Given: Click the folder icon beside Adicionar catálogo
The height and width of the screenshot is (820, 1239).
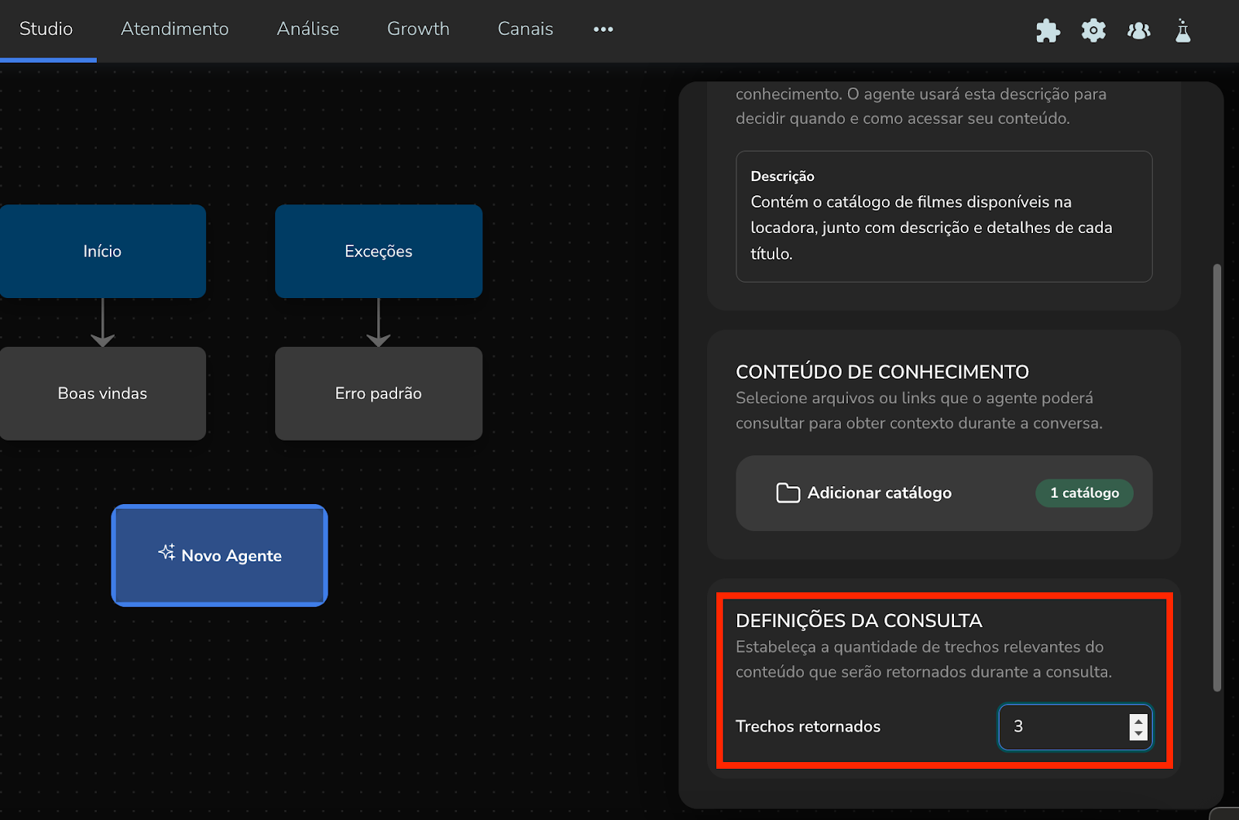Looking at the screenshot, I should click(788, 493).
